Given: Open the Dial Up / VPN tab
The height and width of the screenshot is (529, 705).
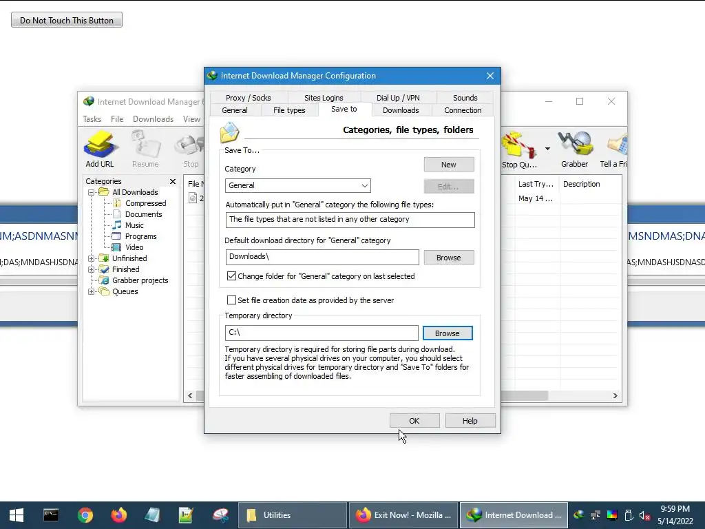Looking at the screenshot, I should (x=398, y=98).
